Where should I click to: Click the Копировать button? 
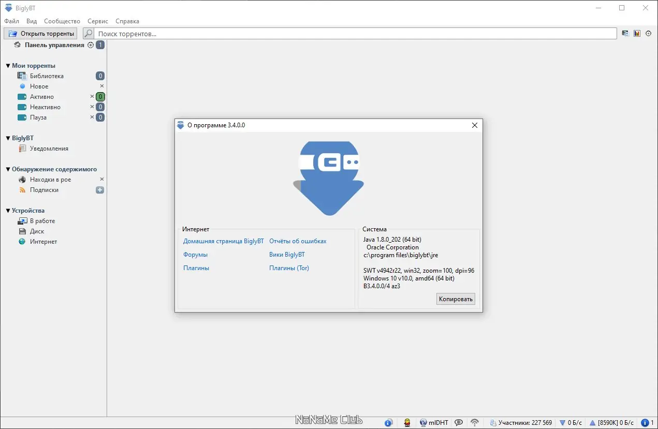point(456,299)
